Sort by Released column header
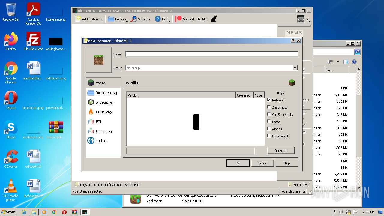Screen dimensions: 384x216 244,95
